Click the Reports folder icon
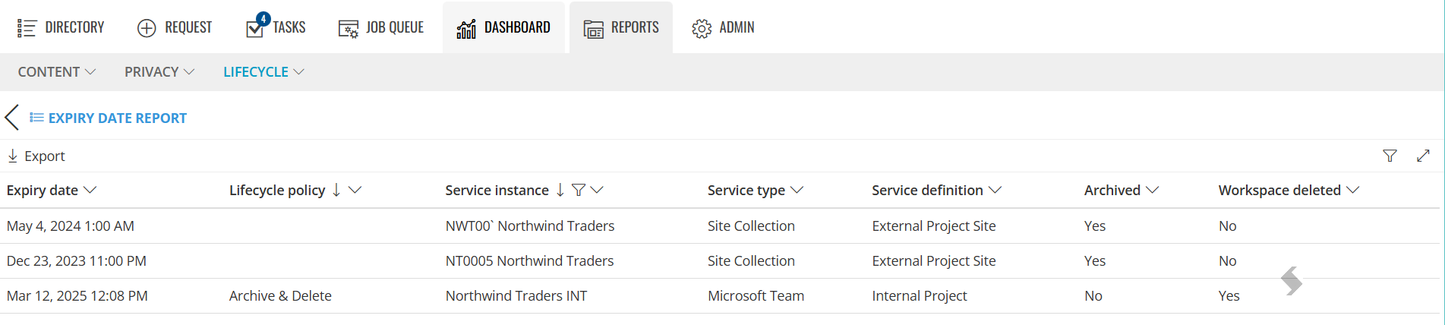The height and width of the screenshot is (325, 1445). tap(593, 29)
